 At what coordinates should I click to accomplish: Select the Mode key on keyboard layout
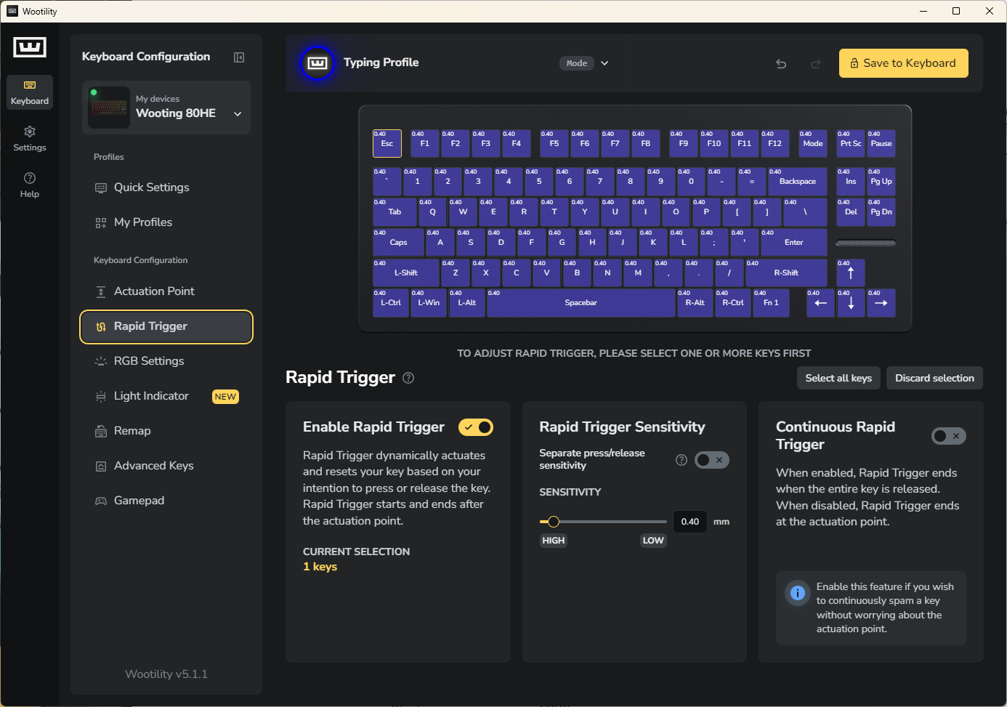(813, 143)
